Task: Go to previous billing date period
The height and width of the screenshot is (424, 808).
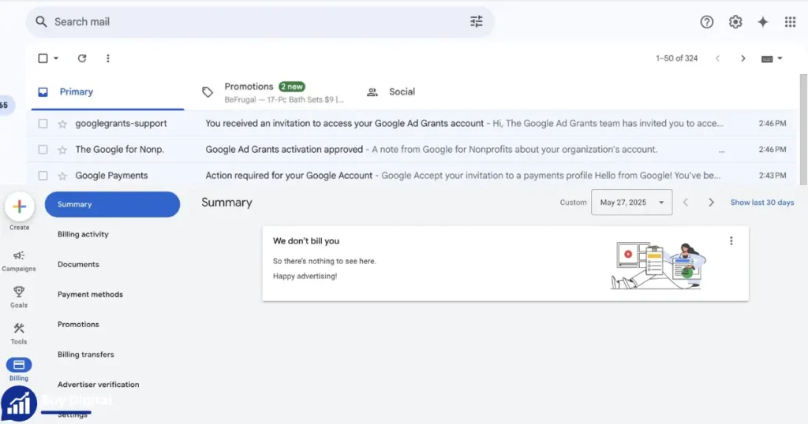Action: 686,203
